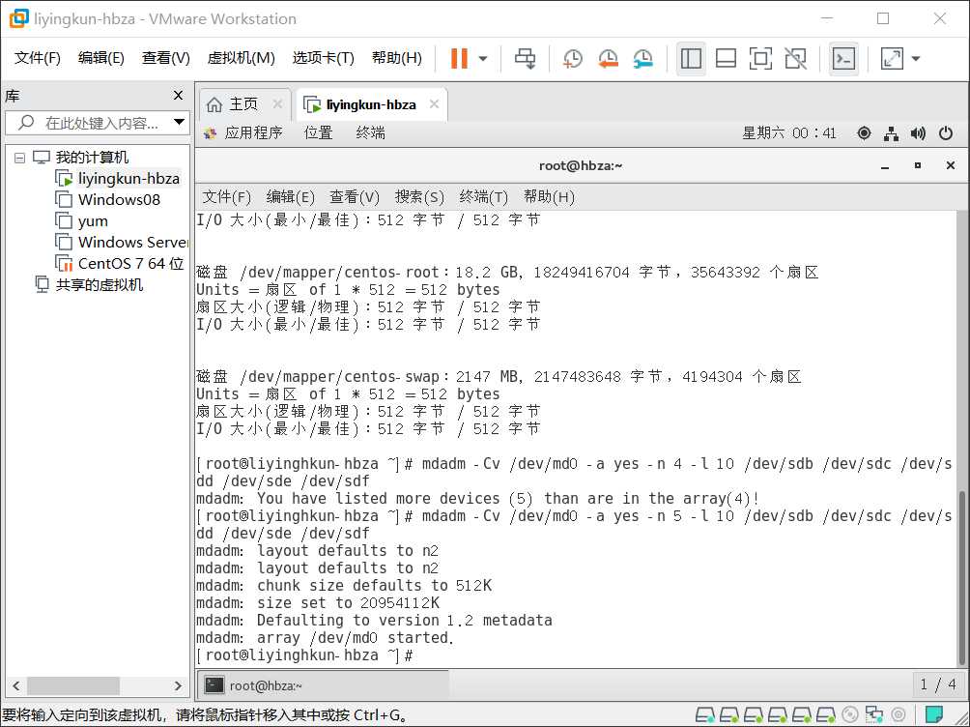Image resolution: width=970 pixels, height=727 pixels.
Task: Open the terminal 查看(V) menu
Action: click(355, 197)
